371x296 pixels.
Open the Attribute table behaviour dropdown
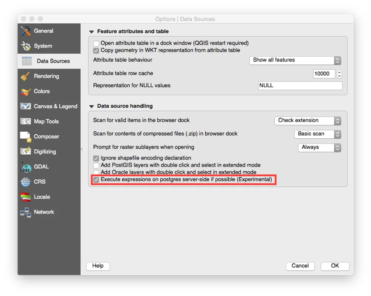(x=295, y=60)
